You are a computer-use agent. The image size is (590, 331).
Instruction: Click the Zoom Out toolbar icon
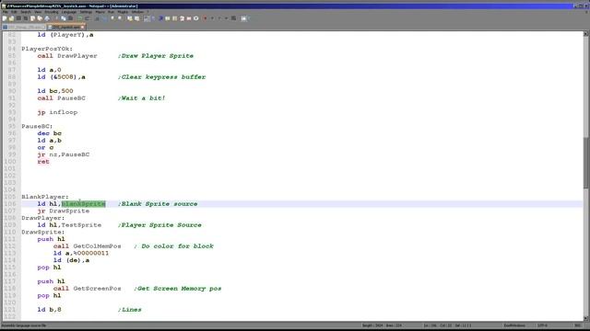(120, 18)
